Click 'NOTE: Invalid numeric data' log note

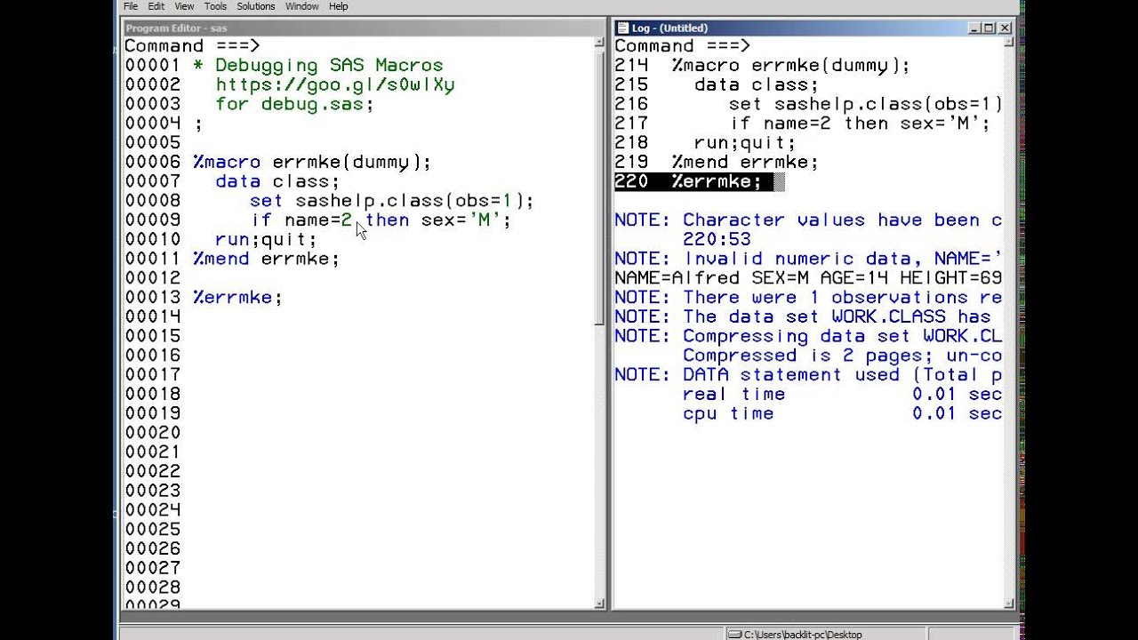pyautogui.click(x=808, y=260)
